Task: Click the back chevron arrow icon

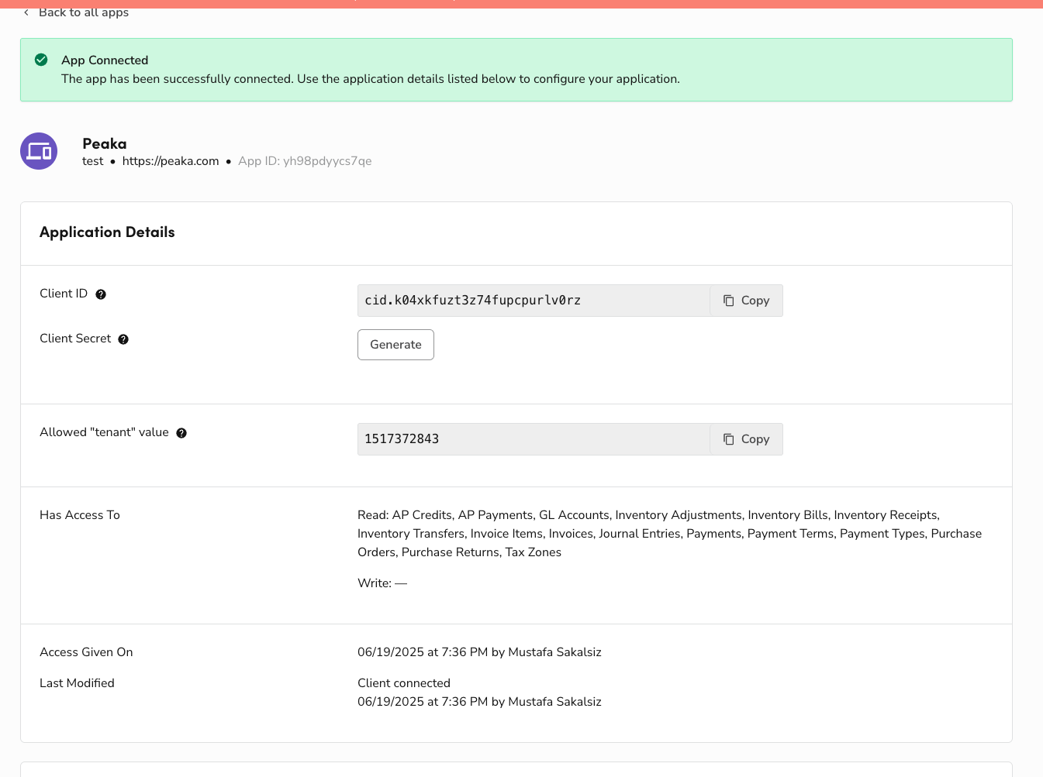Action: [26, 12]
